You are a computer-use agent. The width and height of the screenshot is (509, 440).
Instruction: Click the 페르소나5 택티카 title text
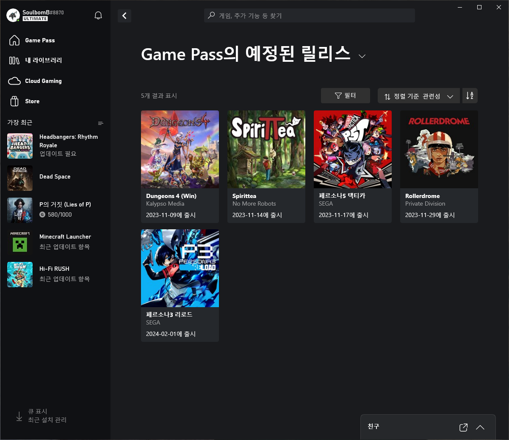tap(342, 195)
